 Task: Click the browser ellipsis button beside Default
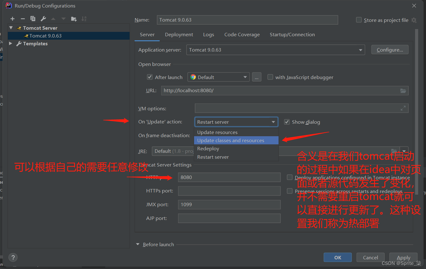pyautogui.click(x=257, y=77)
